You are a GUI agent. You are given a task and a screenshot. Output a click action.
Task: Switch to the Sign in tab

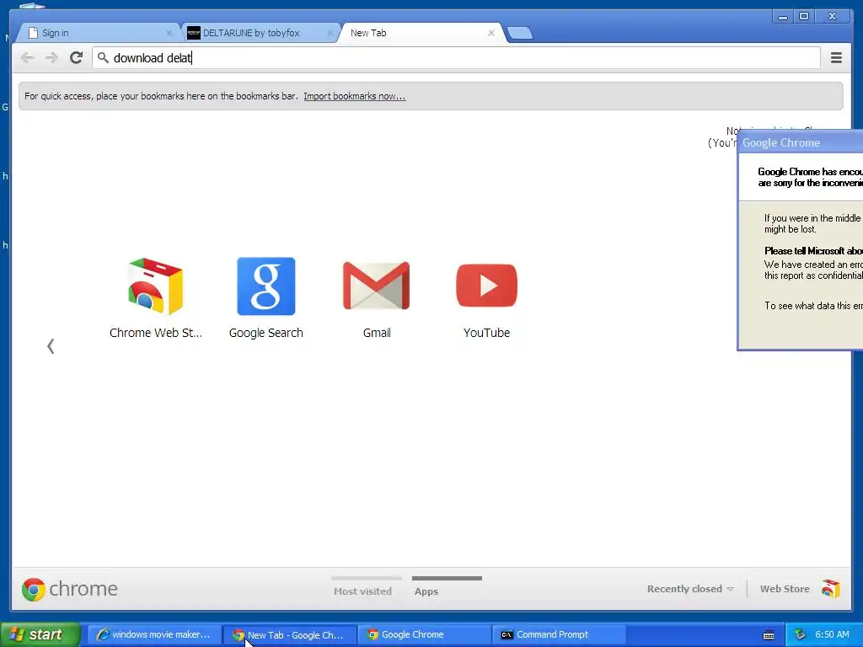point(98,33)
